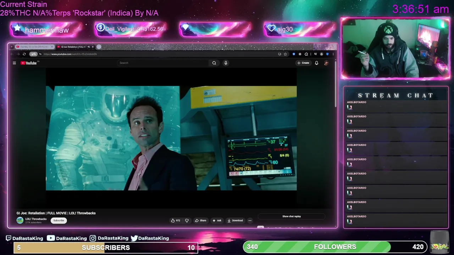Select the GI Joe: Retaliation tab

tap(75, 47)
